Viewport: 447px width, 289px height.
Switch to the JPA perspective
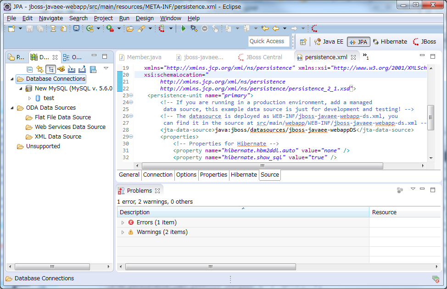(x=358, y=42)
